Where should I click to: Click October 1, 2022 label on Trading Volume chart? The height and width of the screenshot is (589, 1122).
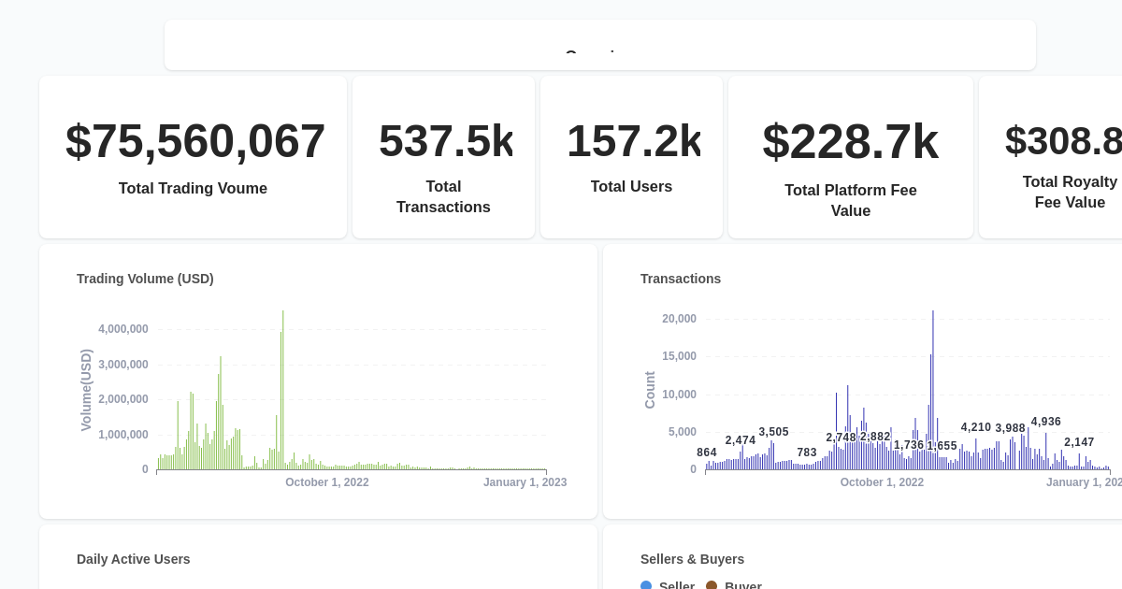click(327, 481)
